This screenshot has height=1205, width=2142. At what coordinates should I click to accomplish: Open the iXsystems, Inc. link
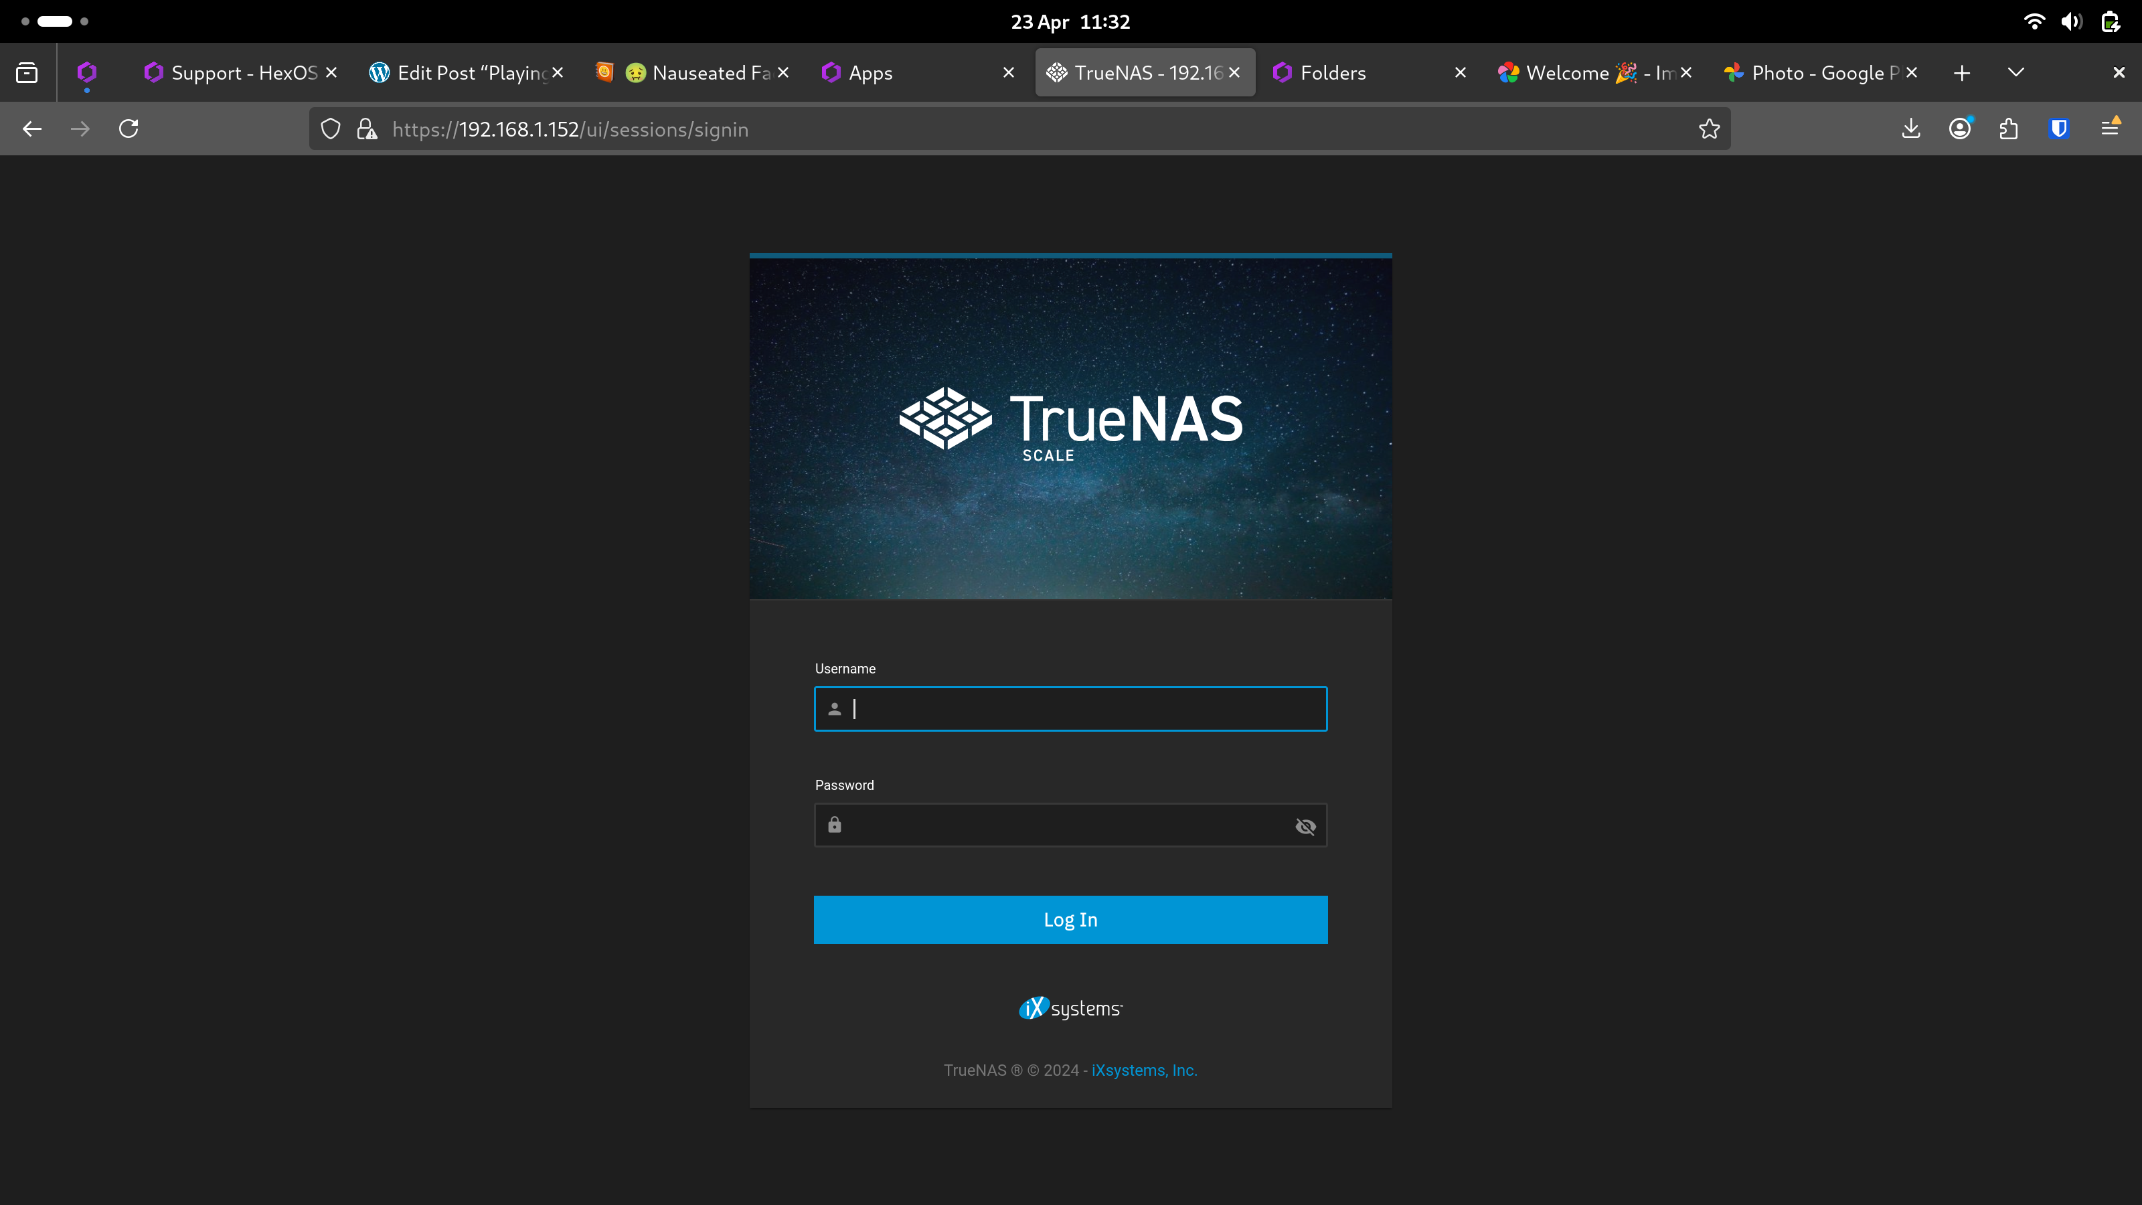(1143, 1070)
